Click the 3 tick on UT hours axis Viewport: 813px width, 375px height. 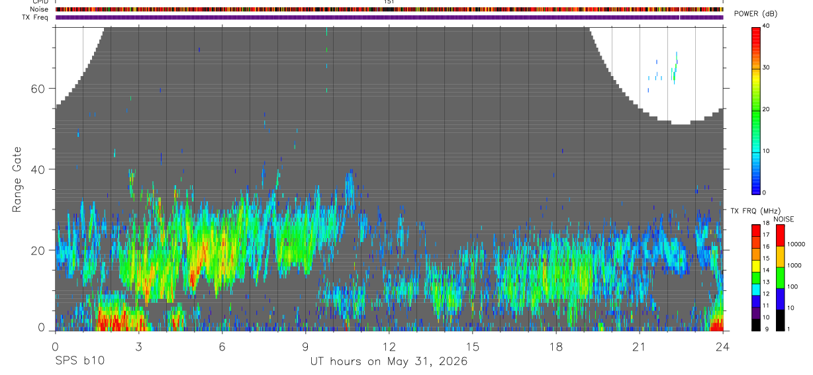[x=139, y=347]
